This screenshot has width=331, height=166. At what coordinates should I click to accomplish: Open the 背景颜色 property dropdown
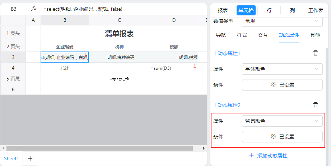tap(282, 121)
